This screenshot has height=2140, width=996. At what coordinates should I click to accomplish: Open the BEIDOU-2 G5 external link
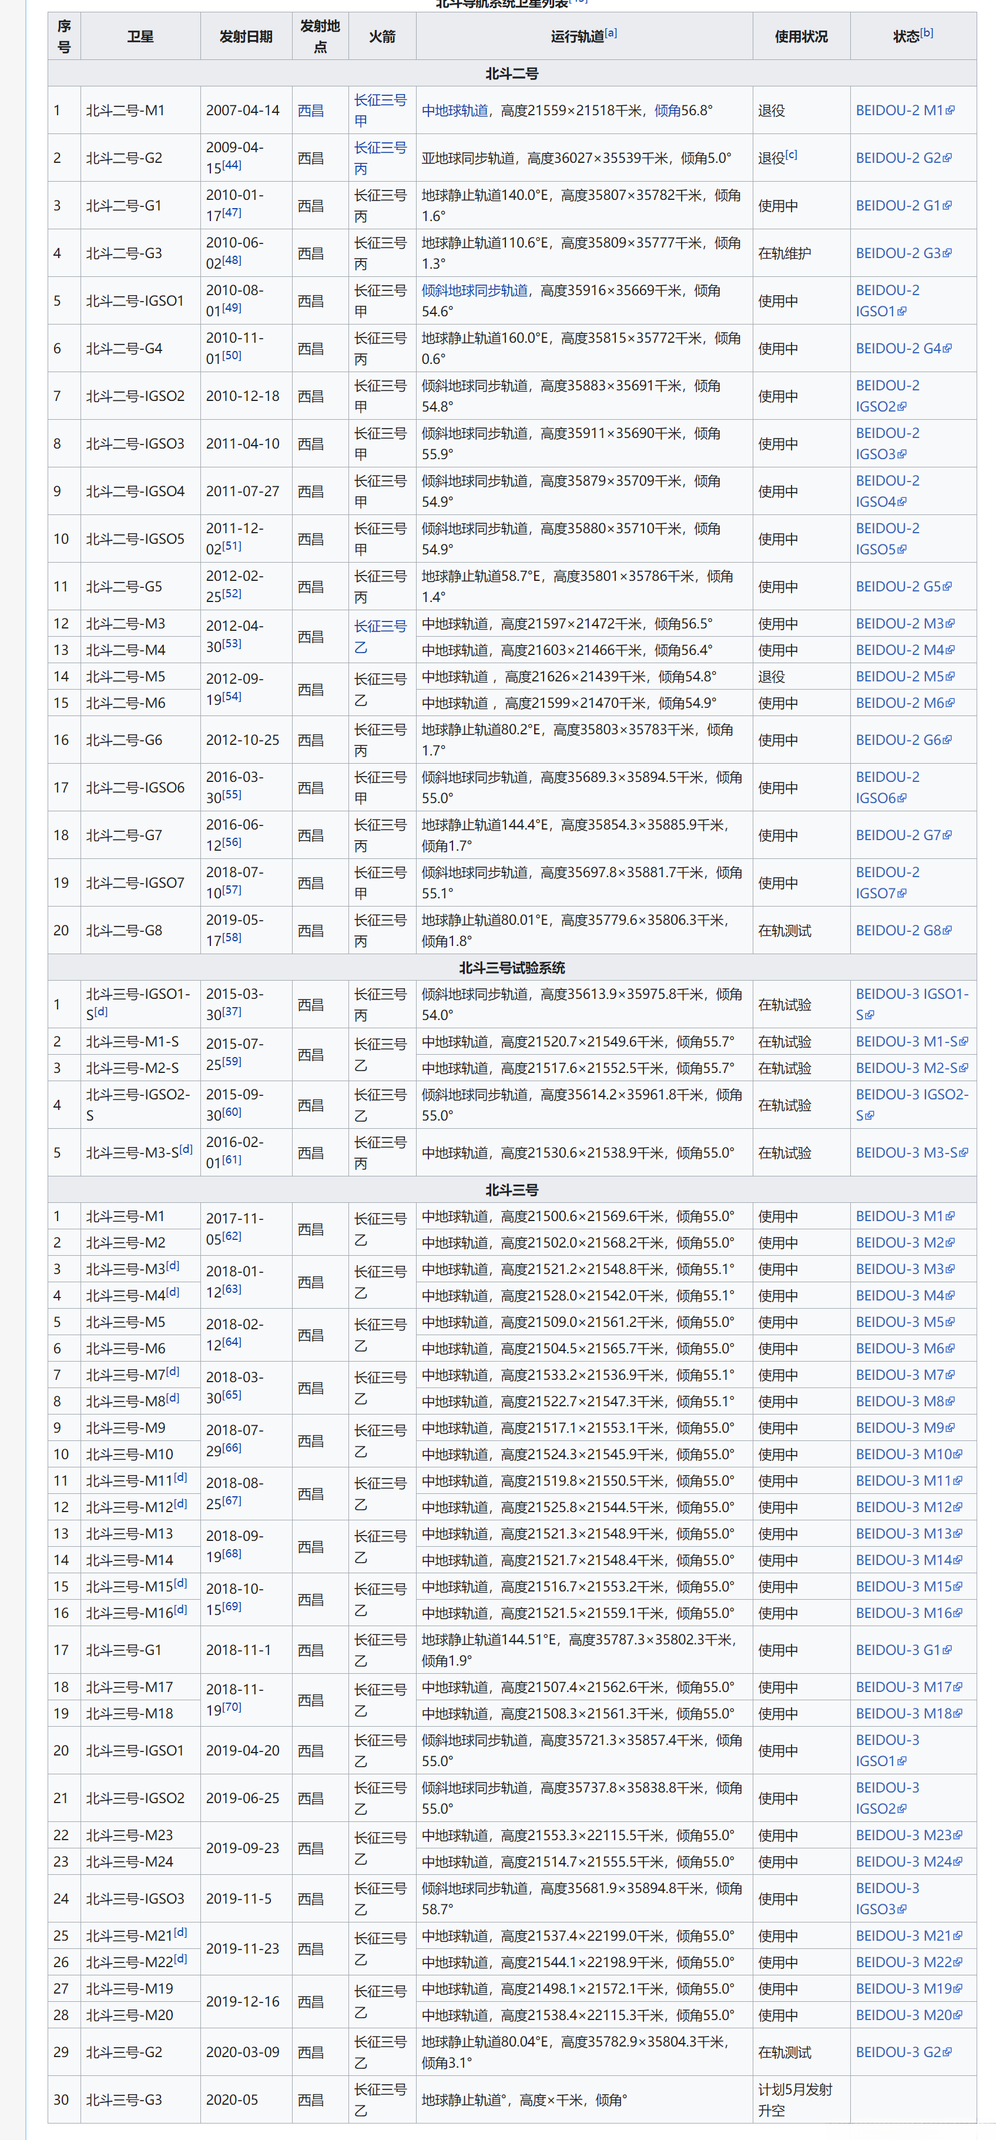[x=904, y=587]
